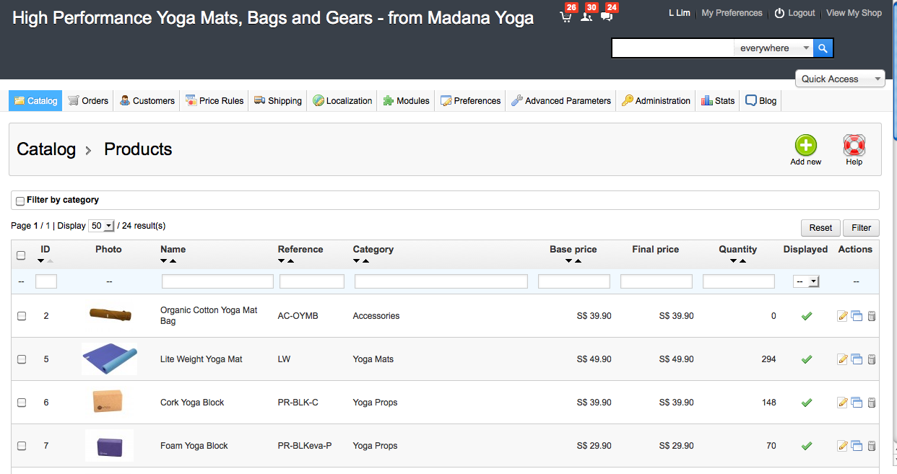View new customers notification icon
The image size is (897, 474).
(x=586, y=17)
